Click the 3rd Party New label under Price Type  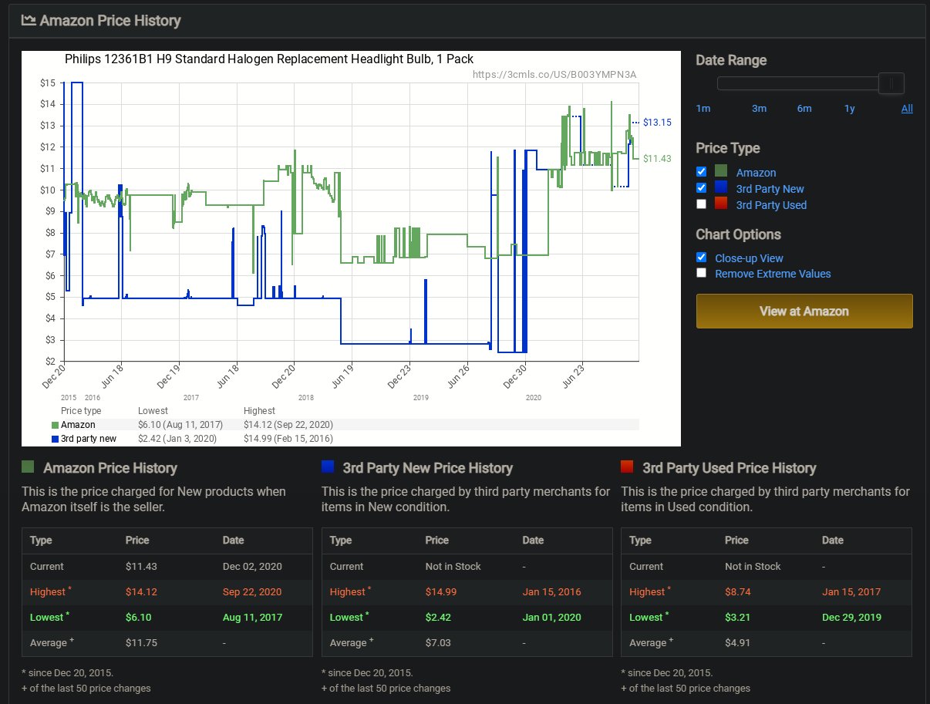point(770,189)
